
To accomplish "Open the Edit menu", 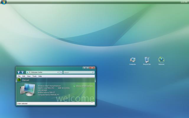I will tap(24, 76).
